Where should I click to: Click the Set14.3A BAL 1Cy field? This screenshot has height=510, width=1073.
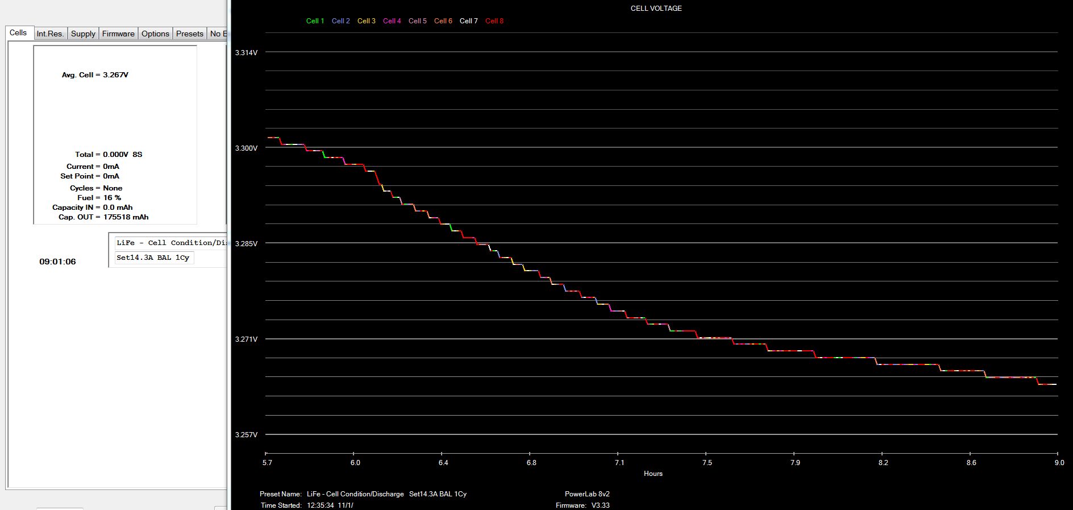click(153, 258)
